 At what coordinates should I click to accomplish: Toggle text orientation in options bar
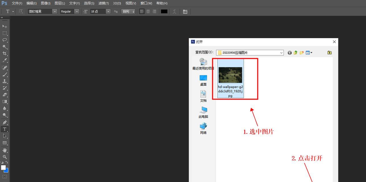click(21, 11)
